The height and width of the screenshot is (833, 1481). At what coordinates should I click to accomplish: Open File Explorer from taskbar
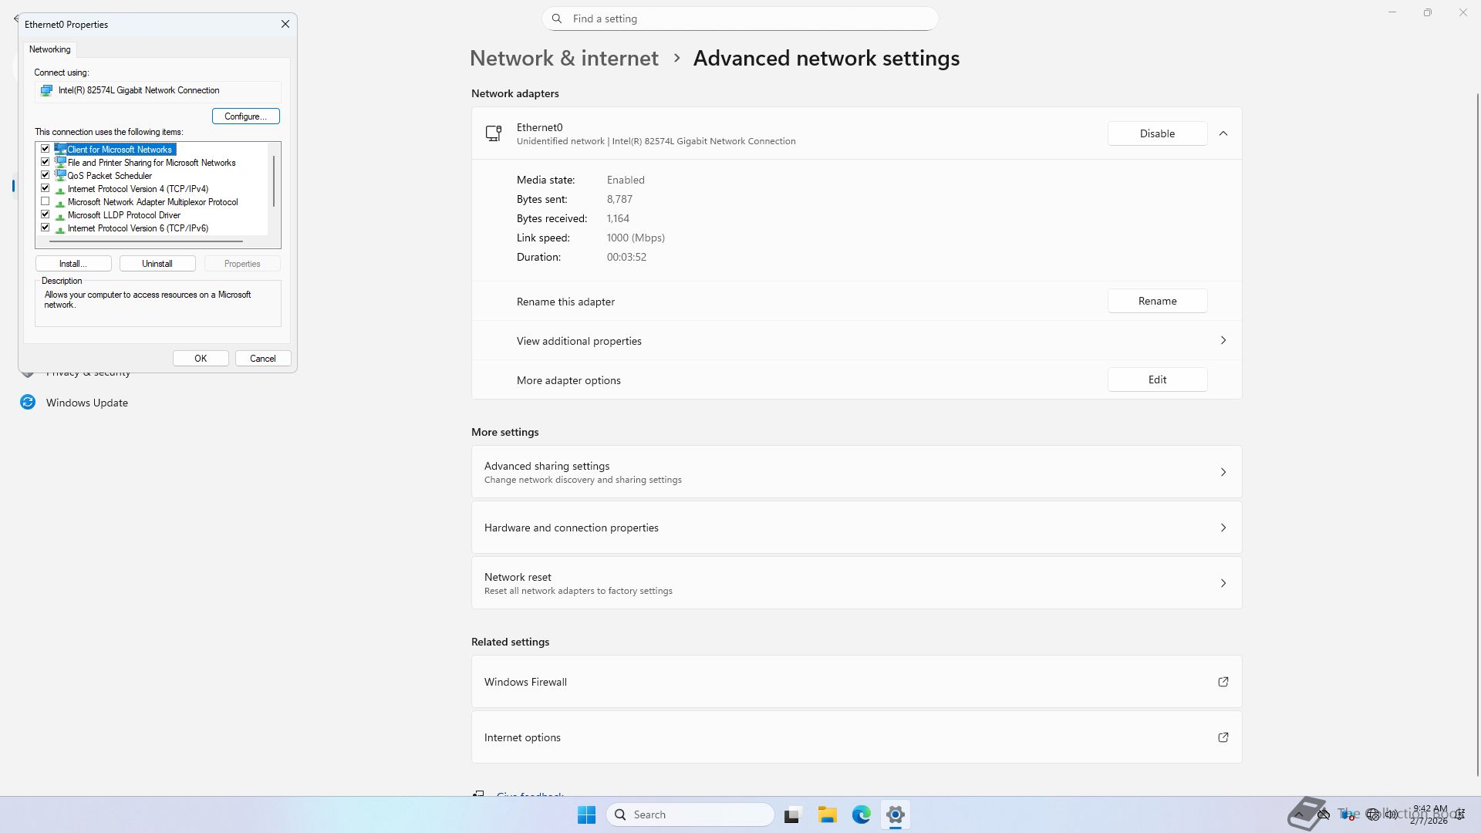827,814
